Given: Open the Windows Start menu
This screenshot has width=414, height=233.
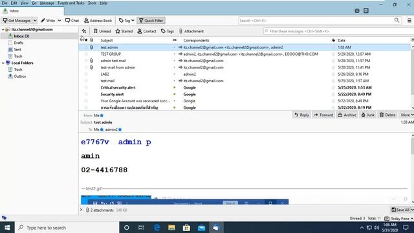Looking at the screenshot, I should (7, 227).
